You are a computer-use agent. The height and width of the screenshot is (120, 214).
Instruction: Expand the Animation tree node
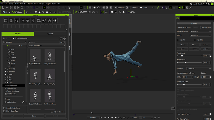(x=5, y=71)
